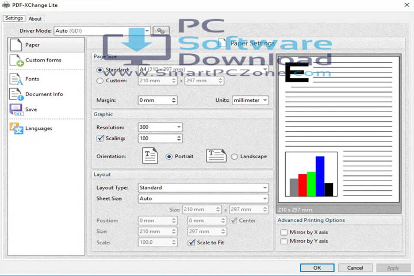Select Custom forms in the category list

tap(46, 60)
